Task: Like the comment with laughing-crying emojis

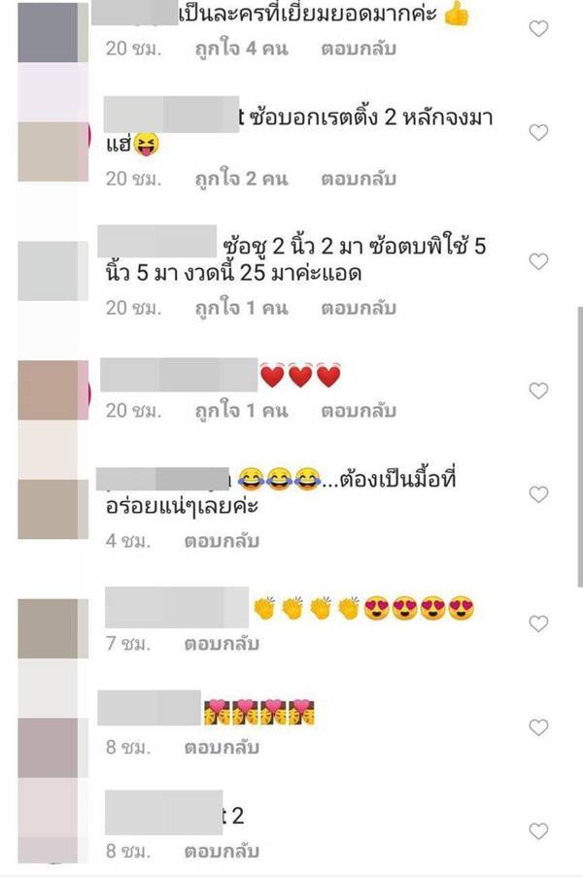Action: tap(538, 494)
